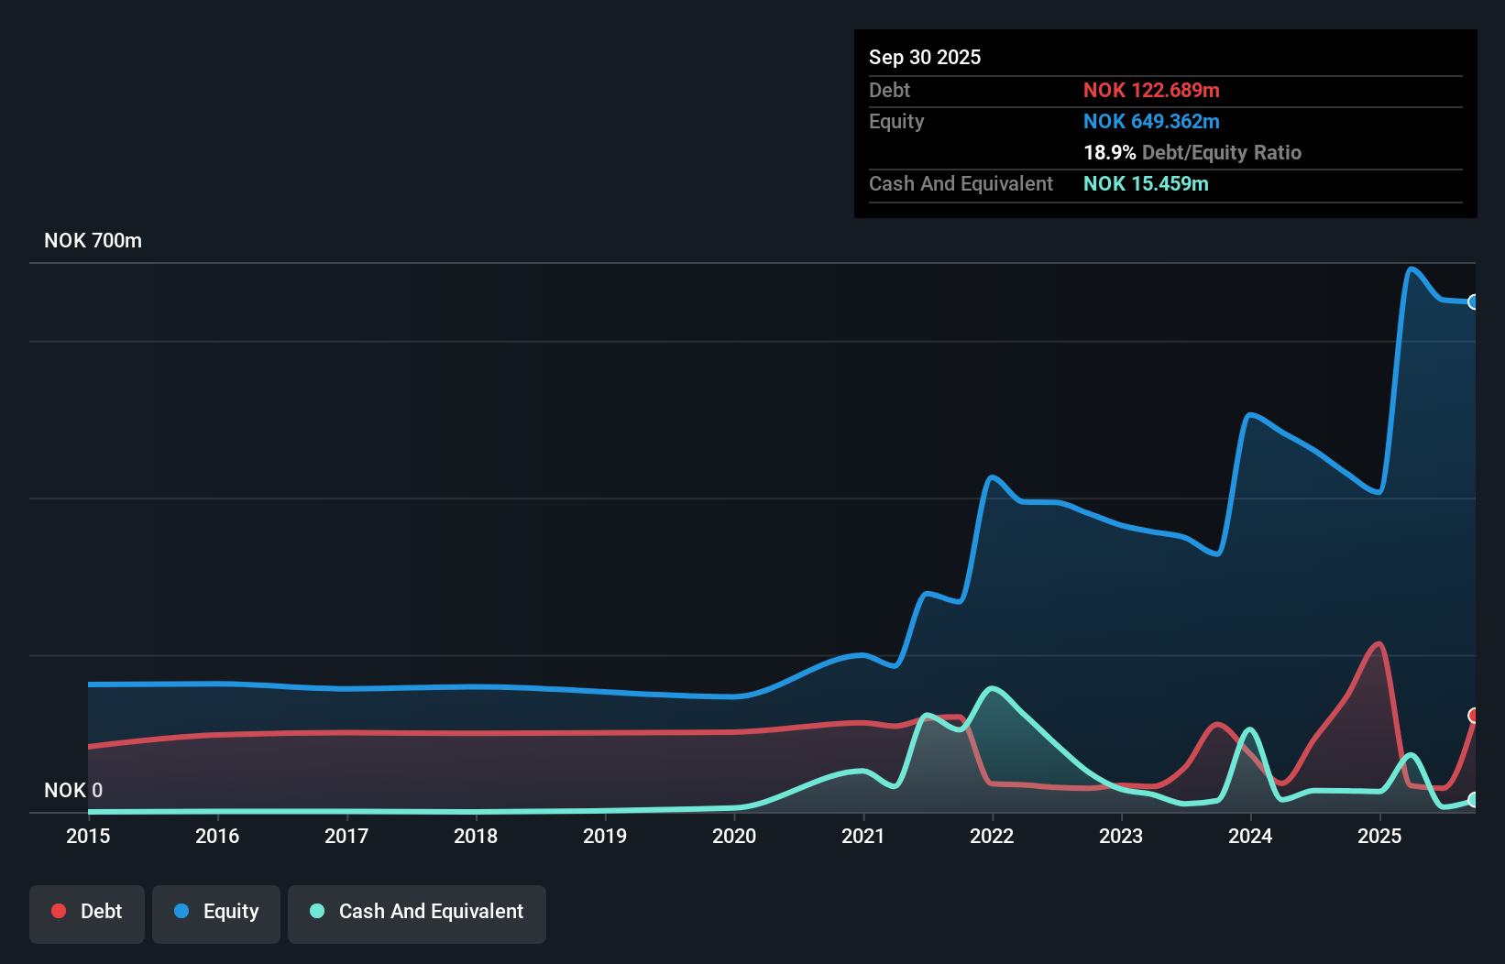
Task: Select the red Debt endpoint marker
Action: coord(1474,716)
